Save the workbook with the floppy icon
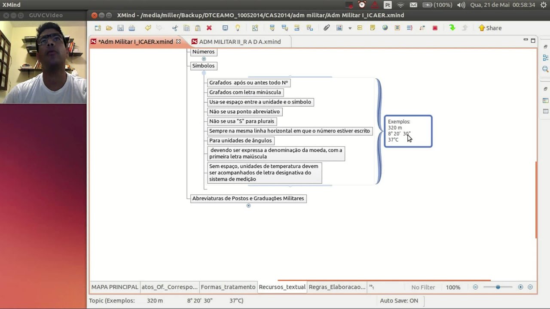This screenshot has width=550, height=309. pos(121,28)
